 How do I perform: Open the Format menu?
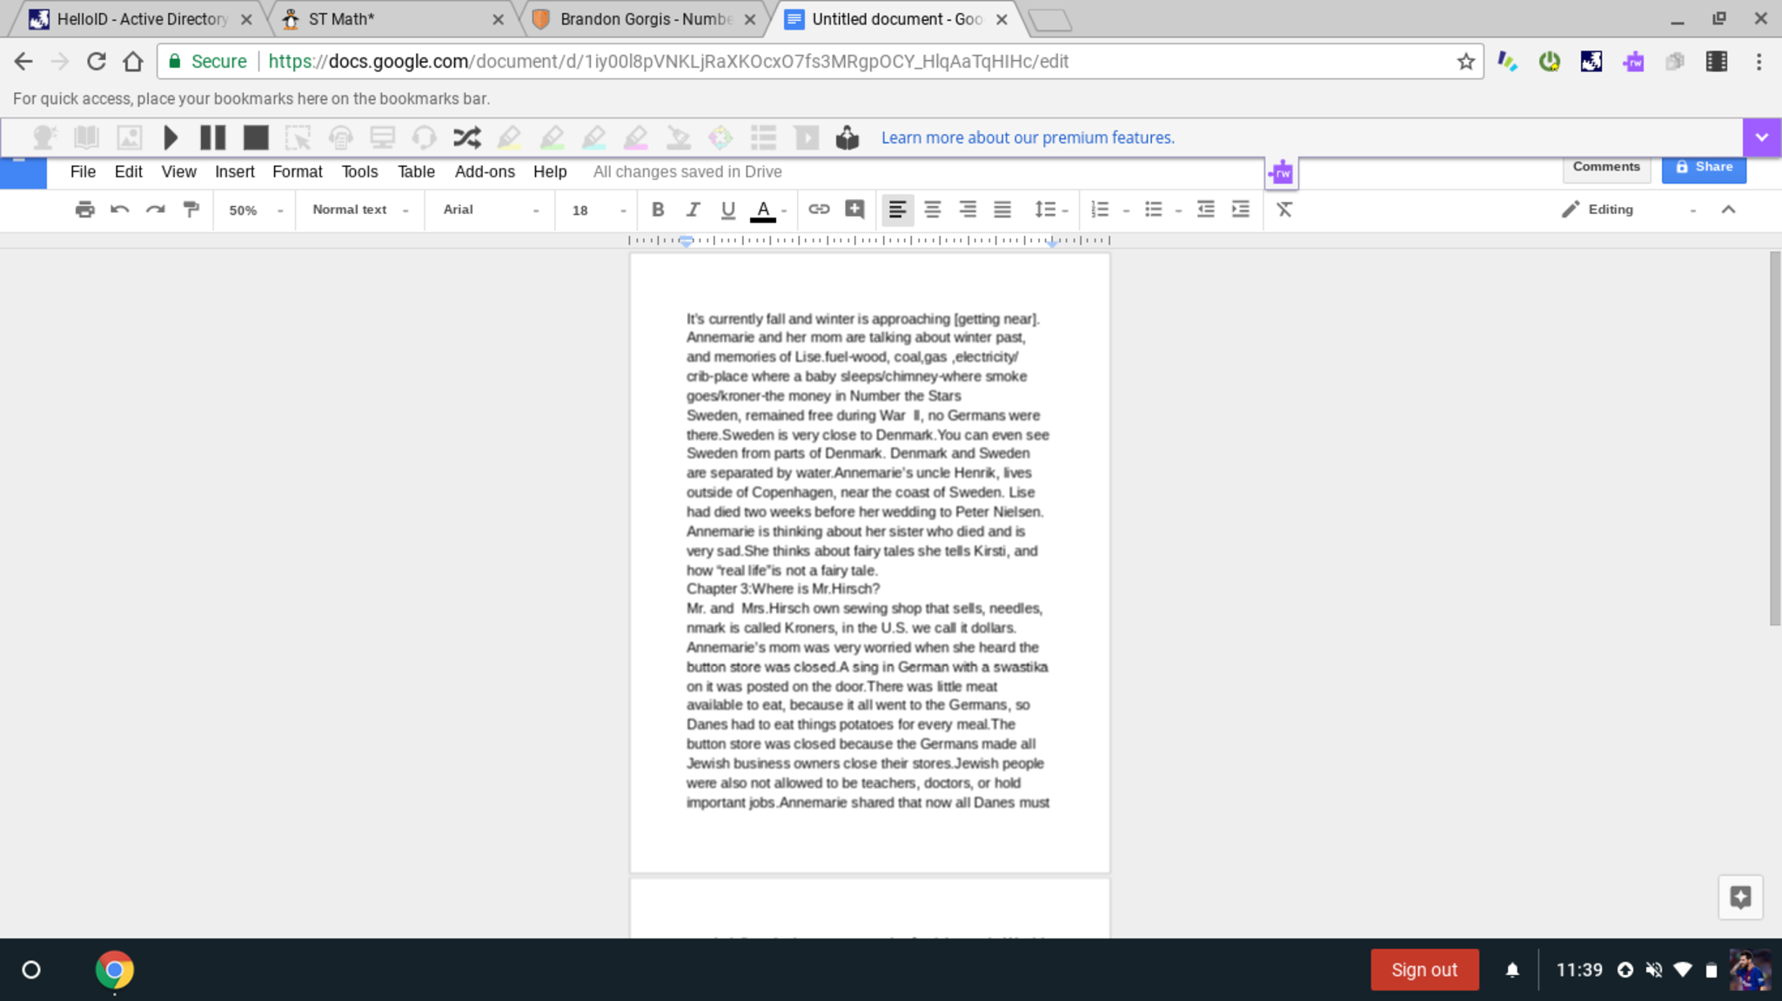coord(297,171)
